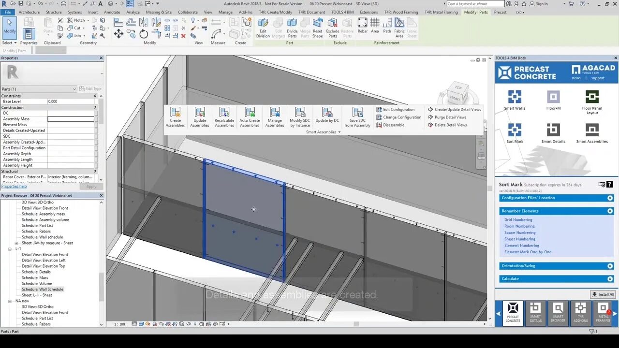Select Precast Concrete bottom dock tile
The height and width of the screenshot is (348, 619).
tap(513, 312)
